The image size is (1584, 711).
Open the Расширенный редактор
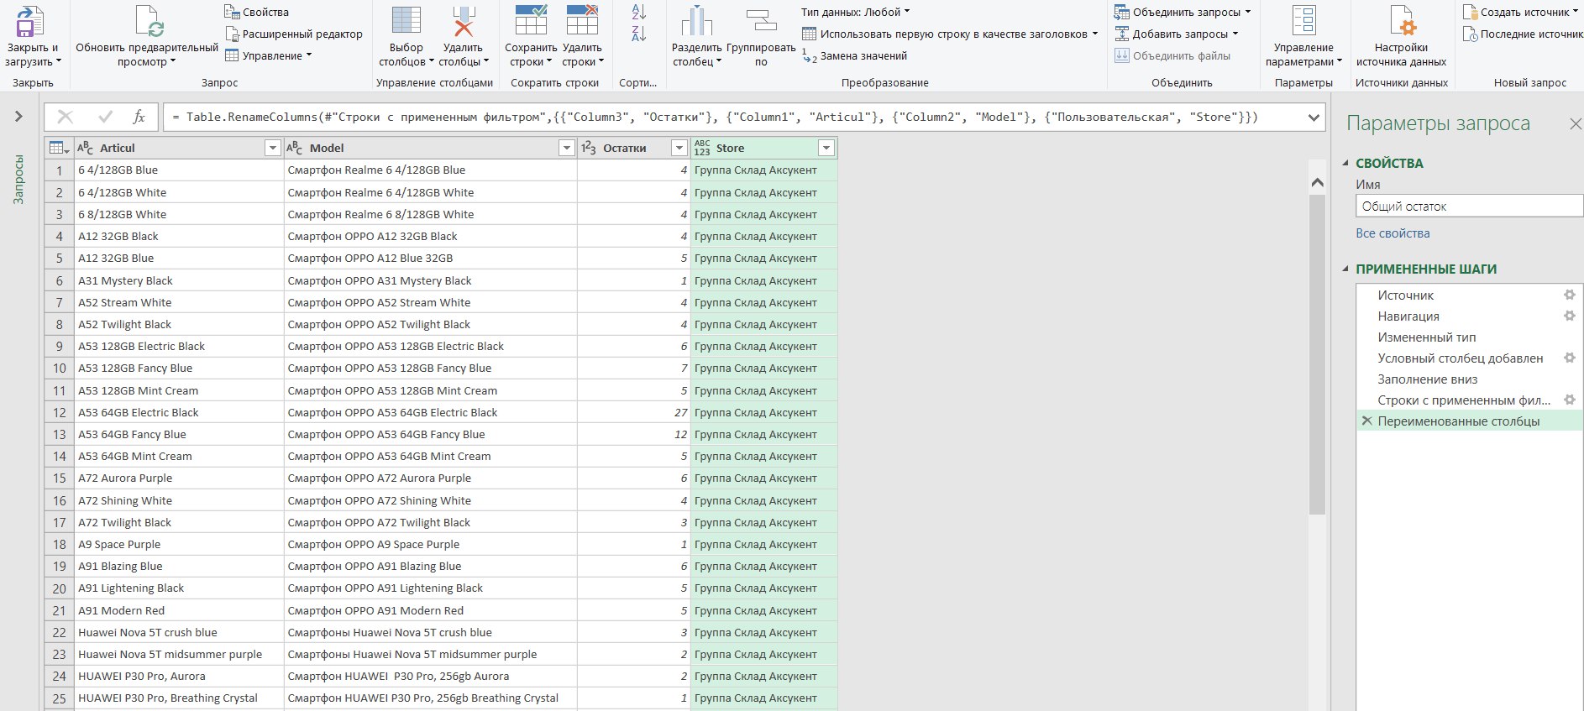pyautogui.click(x=294, y=34)
